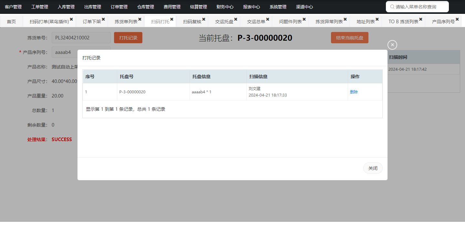Close the 交运托盘 tab with its X
The height and width of the screenshot is (227, 465).
click(236, 19)
